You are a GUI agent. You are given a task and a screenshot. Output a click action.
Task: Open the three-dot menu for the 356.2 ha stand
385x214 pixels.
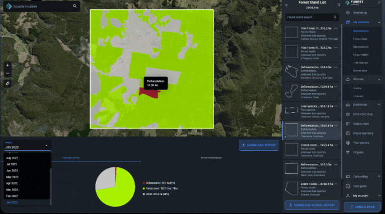pyautogui.click(x=336, y=29)
